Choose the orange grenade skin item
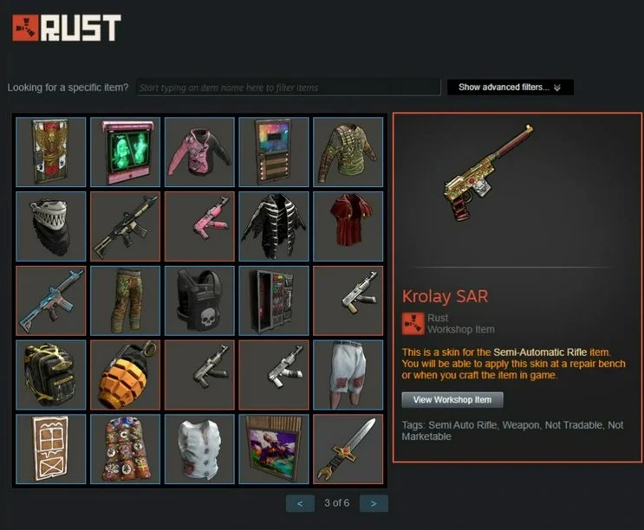 coord(126,374)
